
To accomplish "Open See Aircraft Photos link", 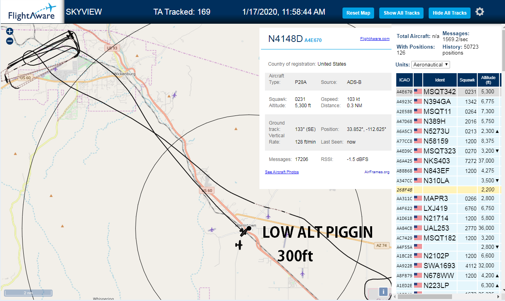I will [x=282, y=172].
